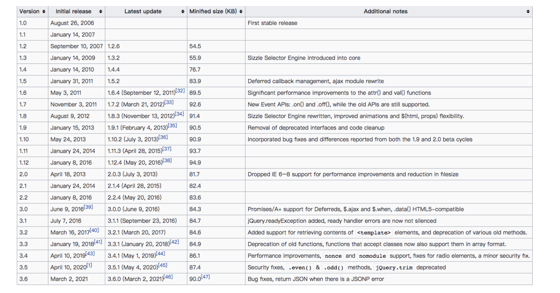Sort by Latest update column arrows
The image size is (560, 293).
point(183,11)
